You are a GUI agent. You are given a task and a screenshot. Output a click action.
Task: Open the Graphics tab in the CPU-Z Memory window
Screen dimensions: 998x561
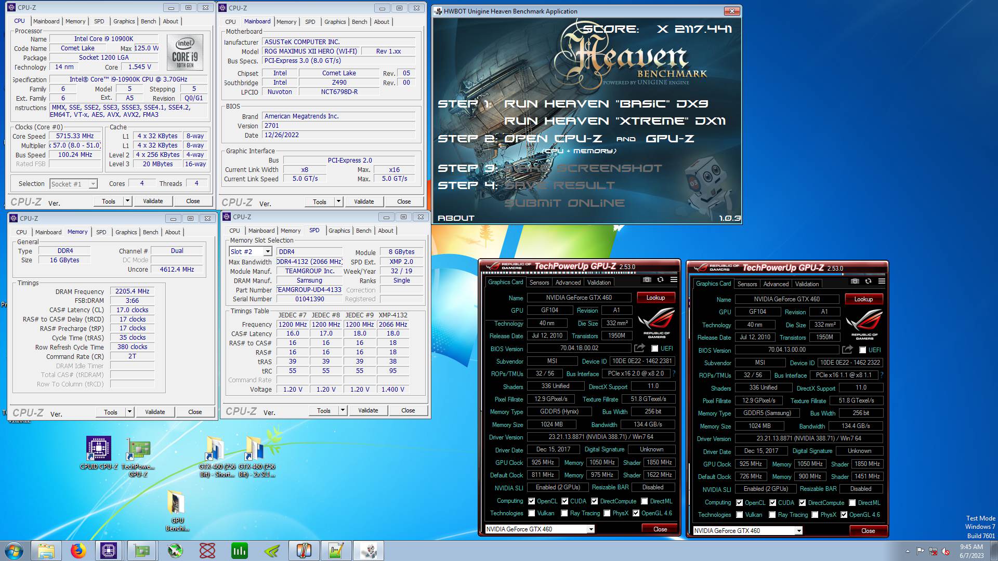tap(126, 232)
